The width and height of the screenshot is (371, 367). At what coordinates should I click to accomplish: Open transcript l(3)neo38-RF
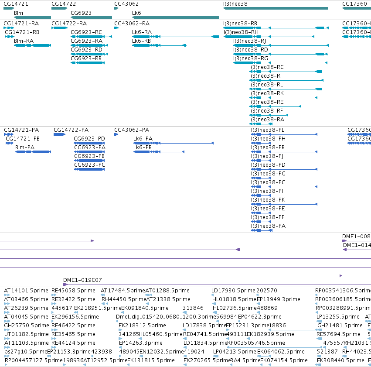point(265,111)
